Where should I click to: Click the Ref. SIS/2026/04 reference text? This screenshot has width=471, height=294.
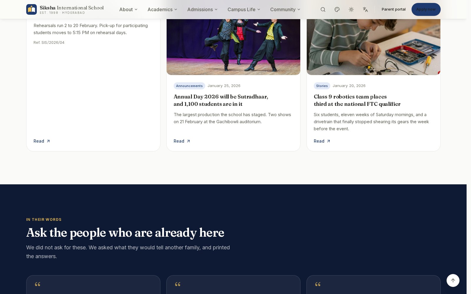click(x=49, y=43)
